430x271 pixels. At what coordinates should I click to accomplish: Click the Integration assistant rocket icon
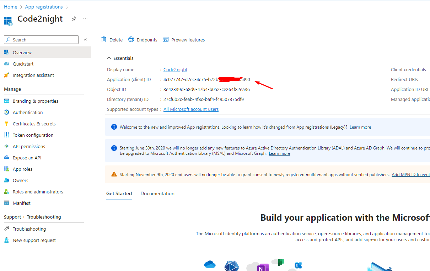point(6,75)
